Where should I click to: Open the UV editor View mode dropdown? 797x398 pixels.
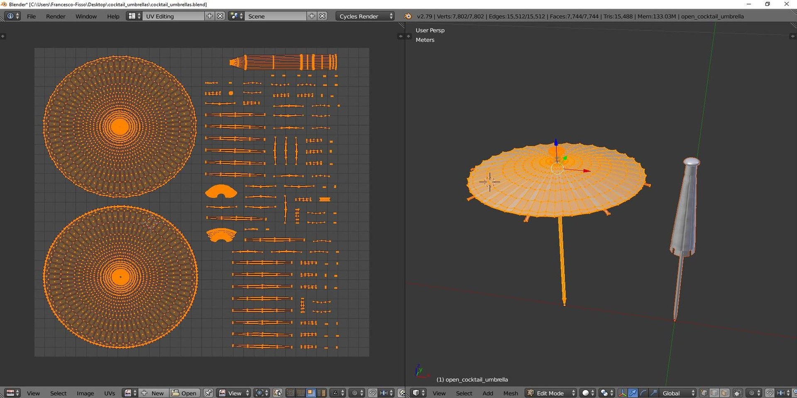[234, 393]
